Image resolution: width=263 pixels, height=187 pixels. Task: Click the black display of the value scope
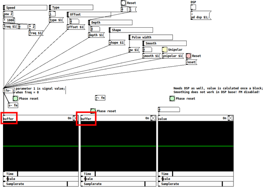[196, 146]
